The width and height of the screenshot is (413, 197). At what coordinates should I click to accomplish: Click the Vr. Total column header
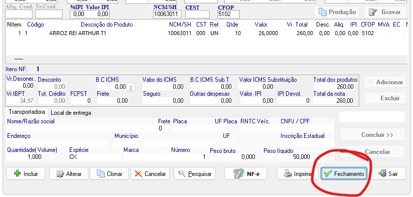click(297, 25)
